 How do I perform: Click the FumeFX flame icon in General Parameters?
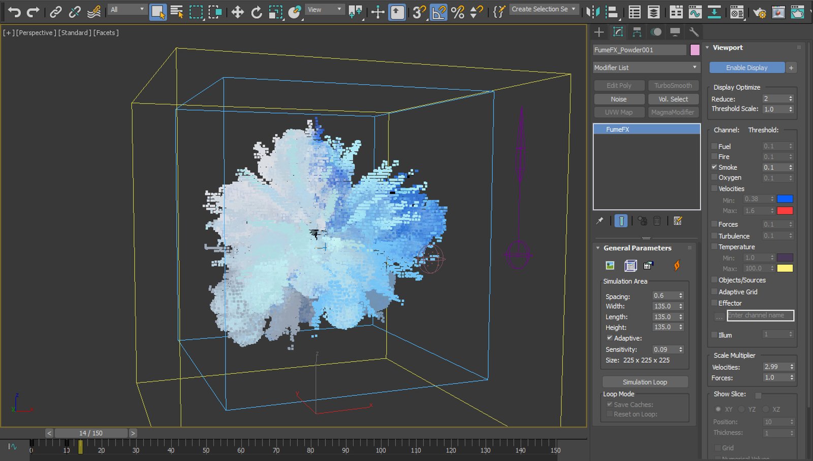click(676, 265)
